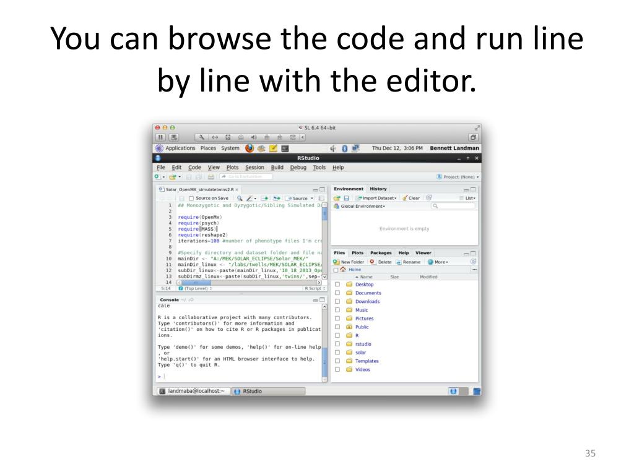
Task: Click the VM wrench settings icon
Action: coord(201,137)
